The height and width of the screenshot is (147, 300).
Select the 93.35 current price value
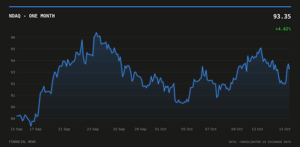click(x=282, y=17)
